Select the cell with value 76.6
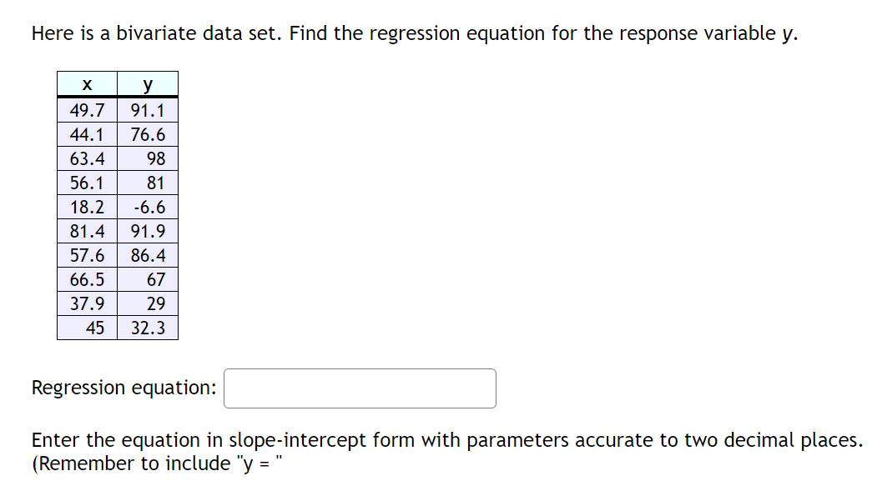 pos(148,133)
